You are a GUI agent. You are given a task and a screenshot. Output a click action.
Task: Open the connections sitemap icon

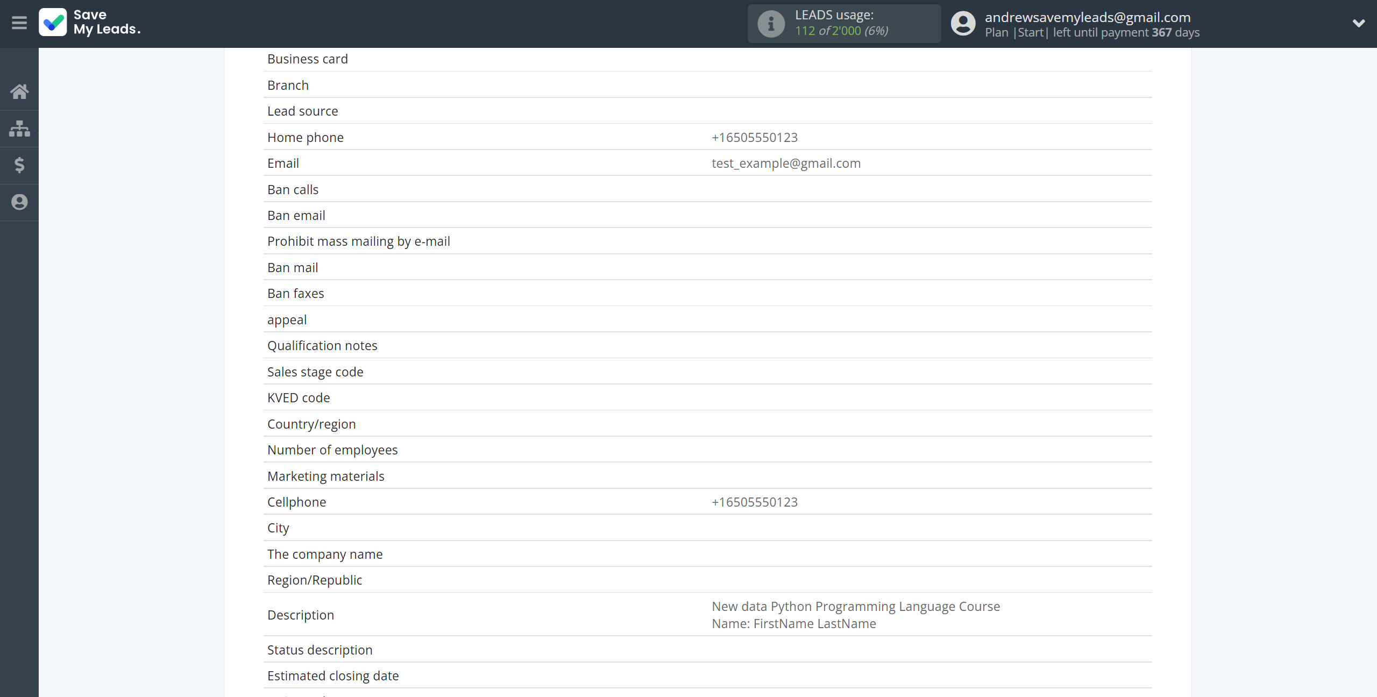[x=19, y=129]
